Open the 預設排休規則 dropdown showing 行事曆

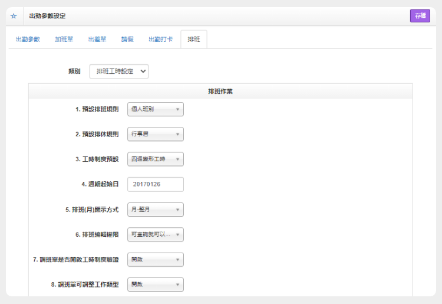[x=155, y=134]
